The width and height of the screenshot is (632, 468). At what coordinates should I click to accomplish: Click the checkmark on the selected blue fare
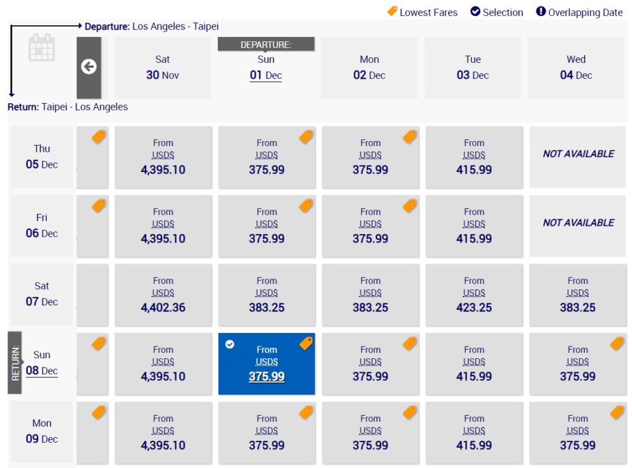(230, 344)
